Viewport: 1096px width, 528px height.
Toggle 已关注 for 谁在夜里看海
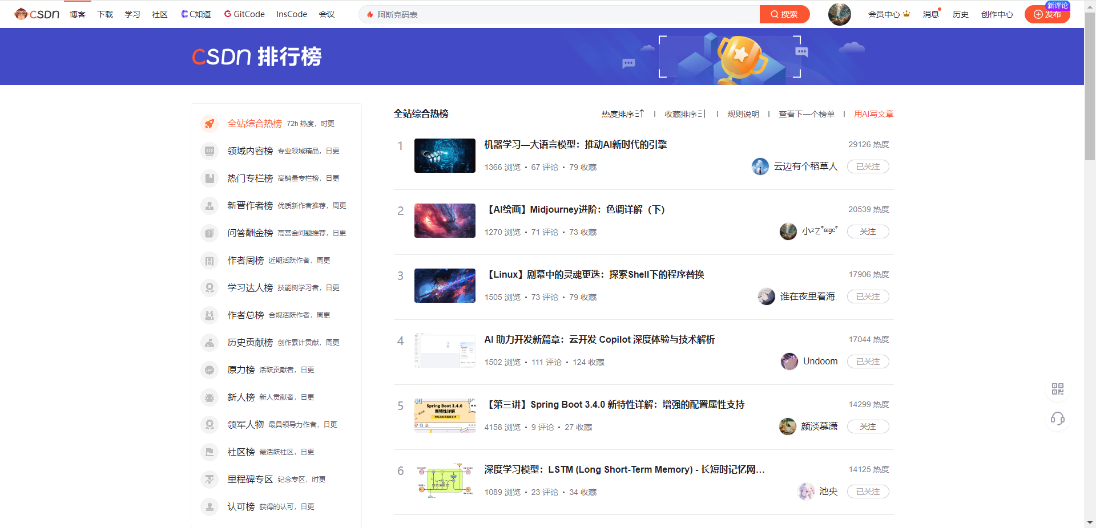pyautogui.click(x=868, y=297)
